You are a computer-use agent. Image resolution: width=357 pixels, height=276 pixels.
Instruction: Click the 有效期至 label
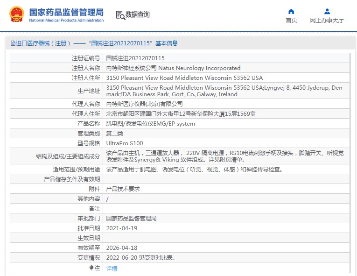pyautogui.click(x=89, y=248)
